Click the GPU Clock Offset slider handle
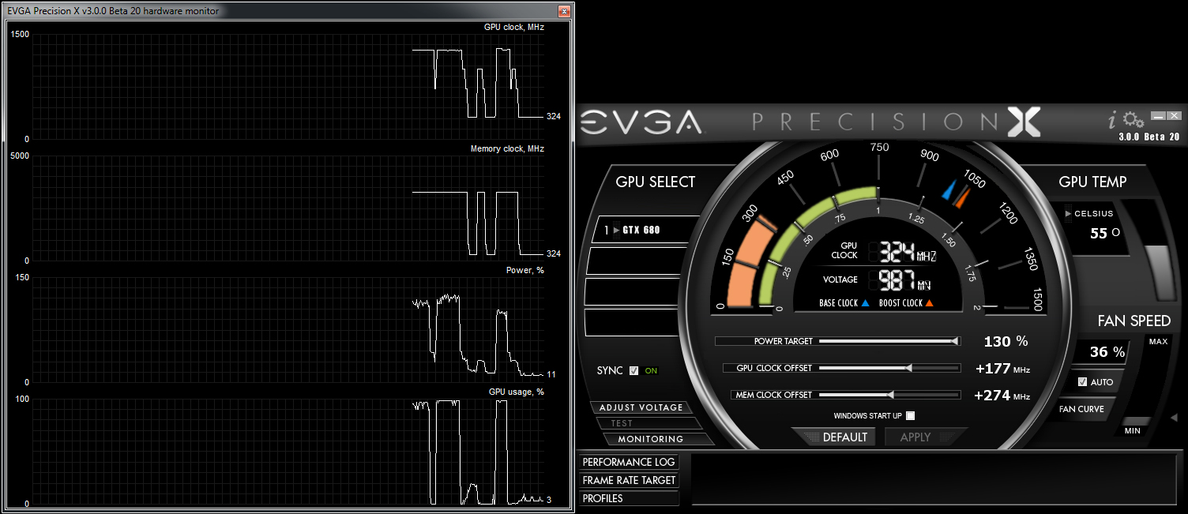The width and height of the screenshot is (1188, 514). pos(908,368)
